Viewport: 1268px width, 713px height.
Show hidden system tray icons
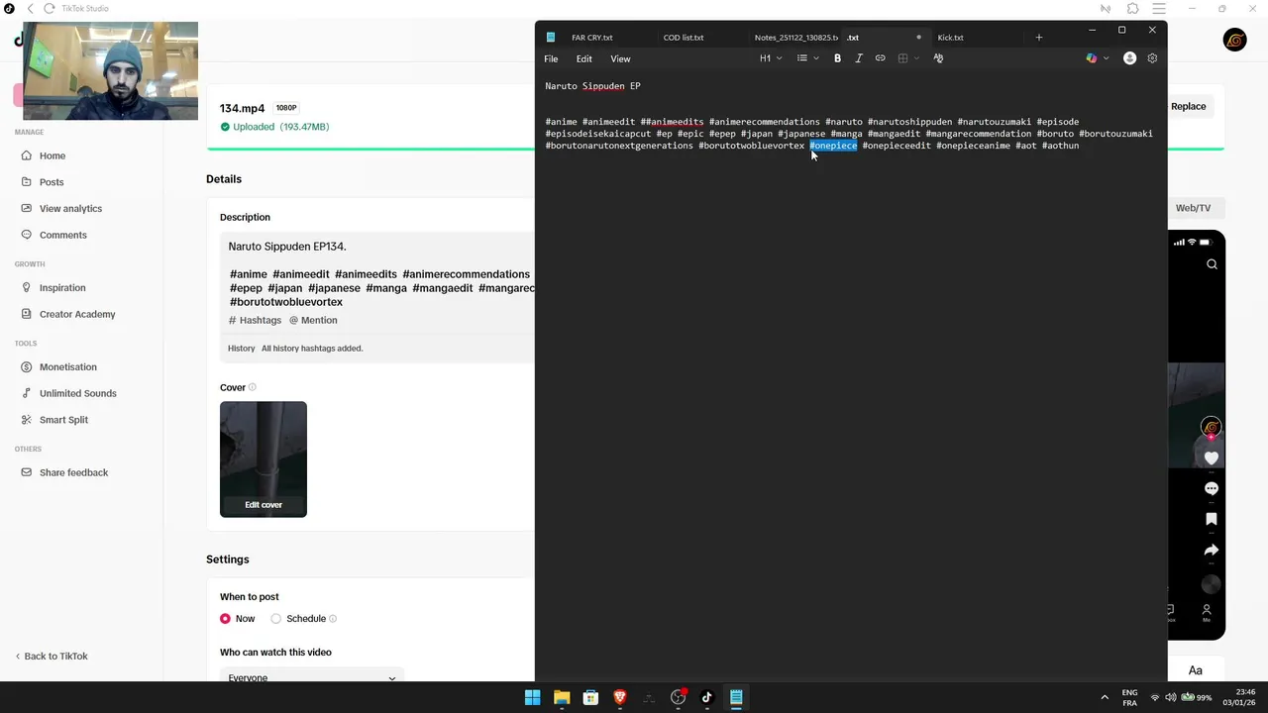(x=1105, y=697)
